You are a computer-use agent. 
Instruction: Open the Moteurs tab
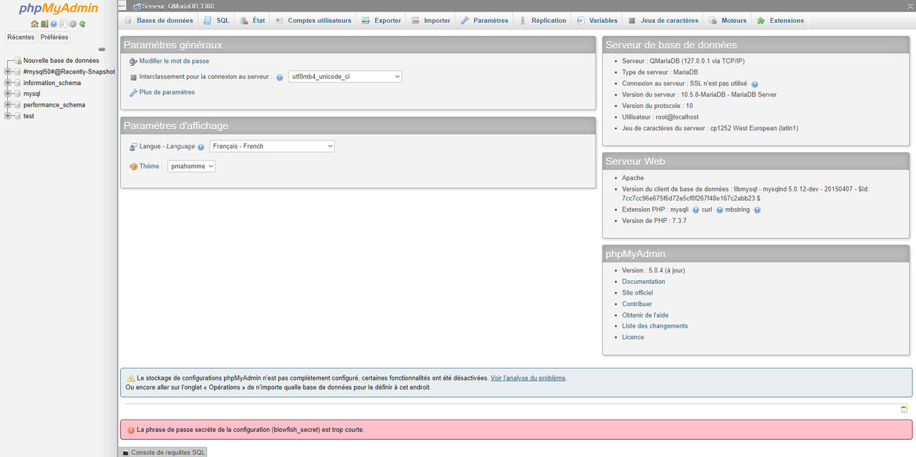coord(728,21)
